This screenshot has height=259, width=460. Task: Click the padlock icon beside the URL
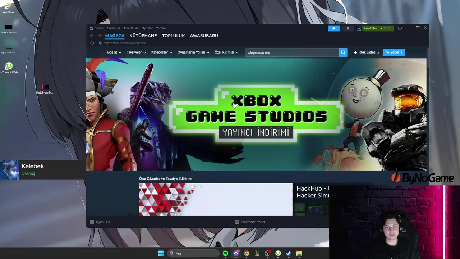[x=100, y=43]
